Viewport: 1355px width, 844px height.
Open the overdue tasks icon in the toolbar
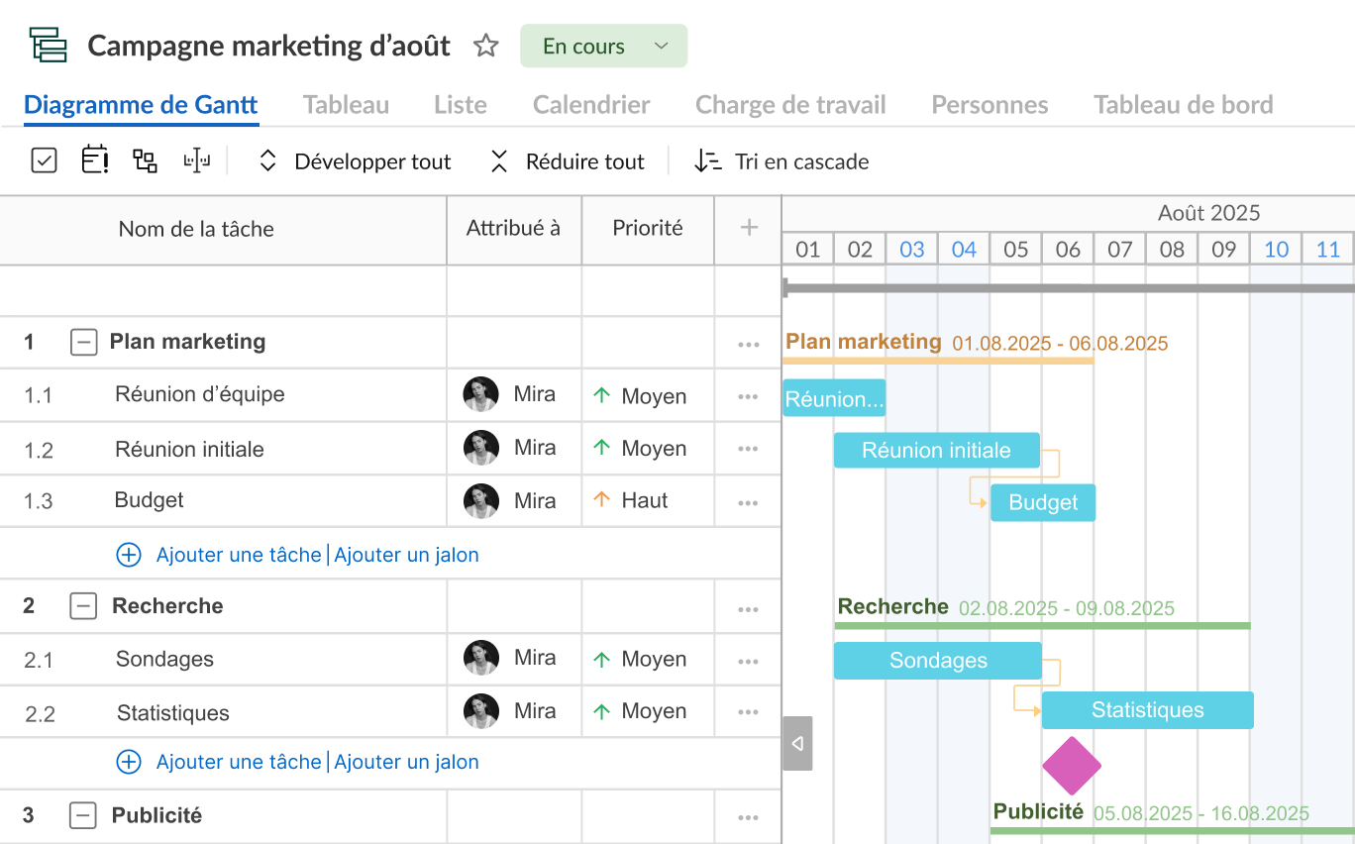tap(94, 160)
